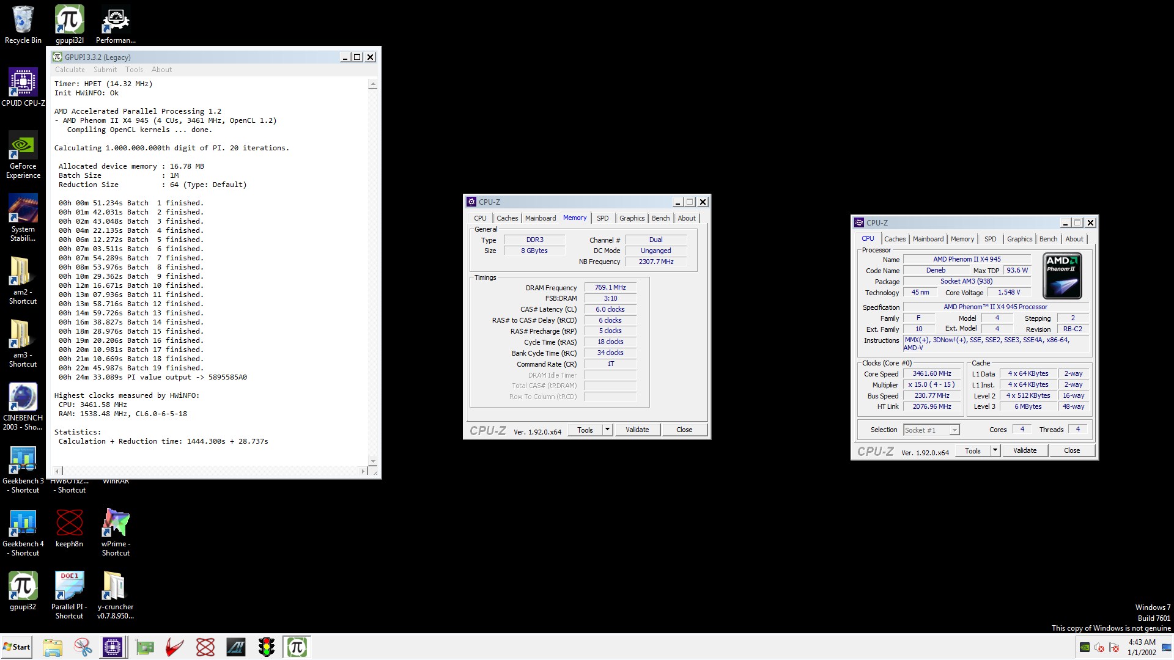Open the y-cruncher folder icon
This screenshot has width=1174, height=660.
tap(116, 596)
